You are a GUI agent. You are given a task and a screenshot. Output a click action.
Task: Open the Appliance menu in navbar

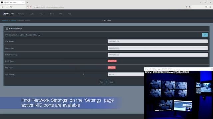[x=21, y=14]
